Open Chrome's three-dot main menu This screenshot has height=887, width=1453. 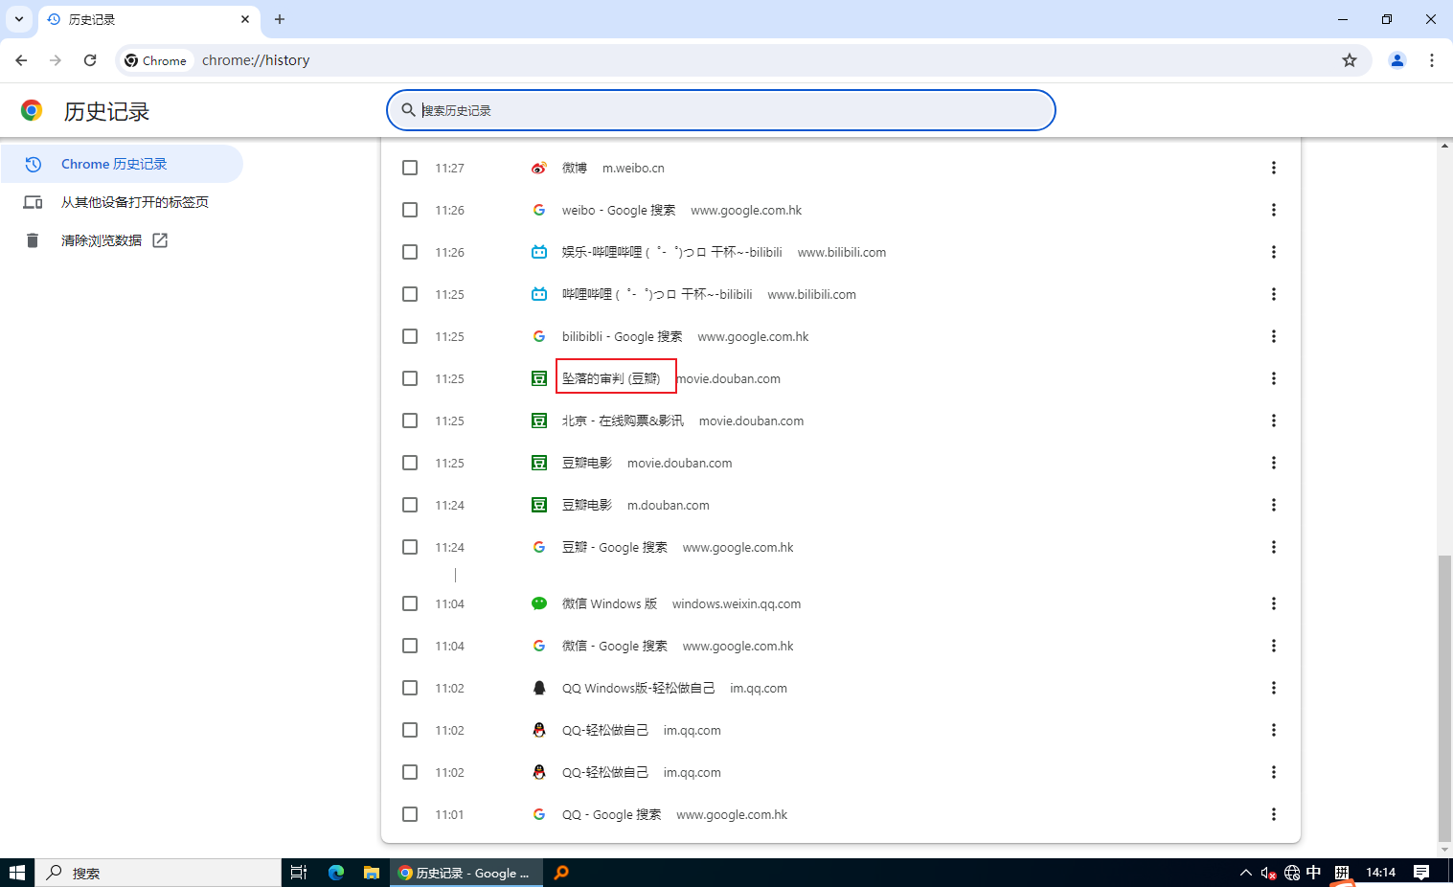(x=1432, y=60)
